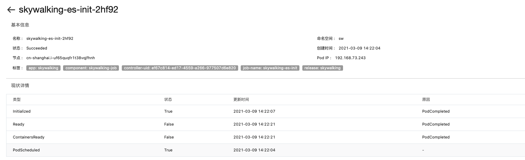Click the app: skywalking label tag
The image size is (525, 160).
pyautogui.click(x=43, y=68)
